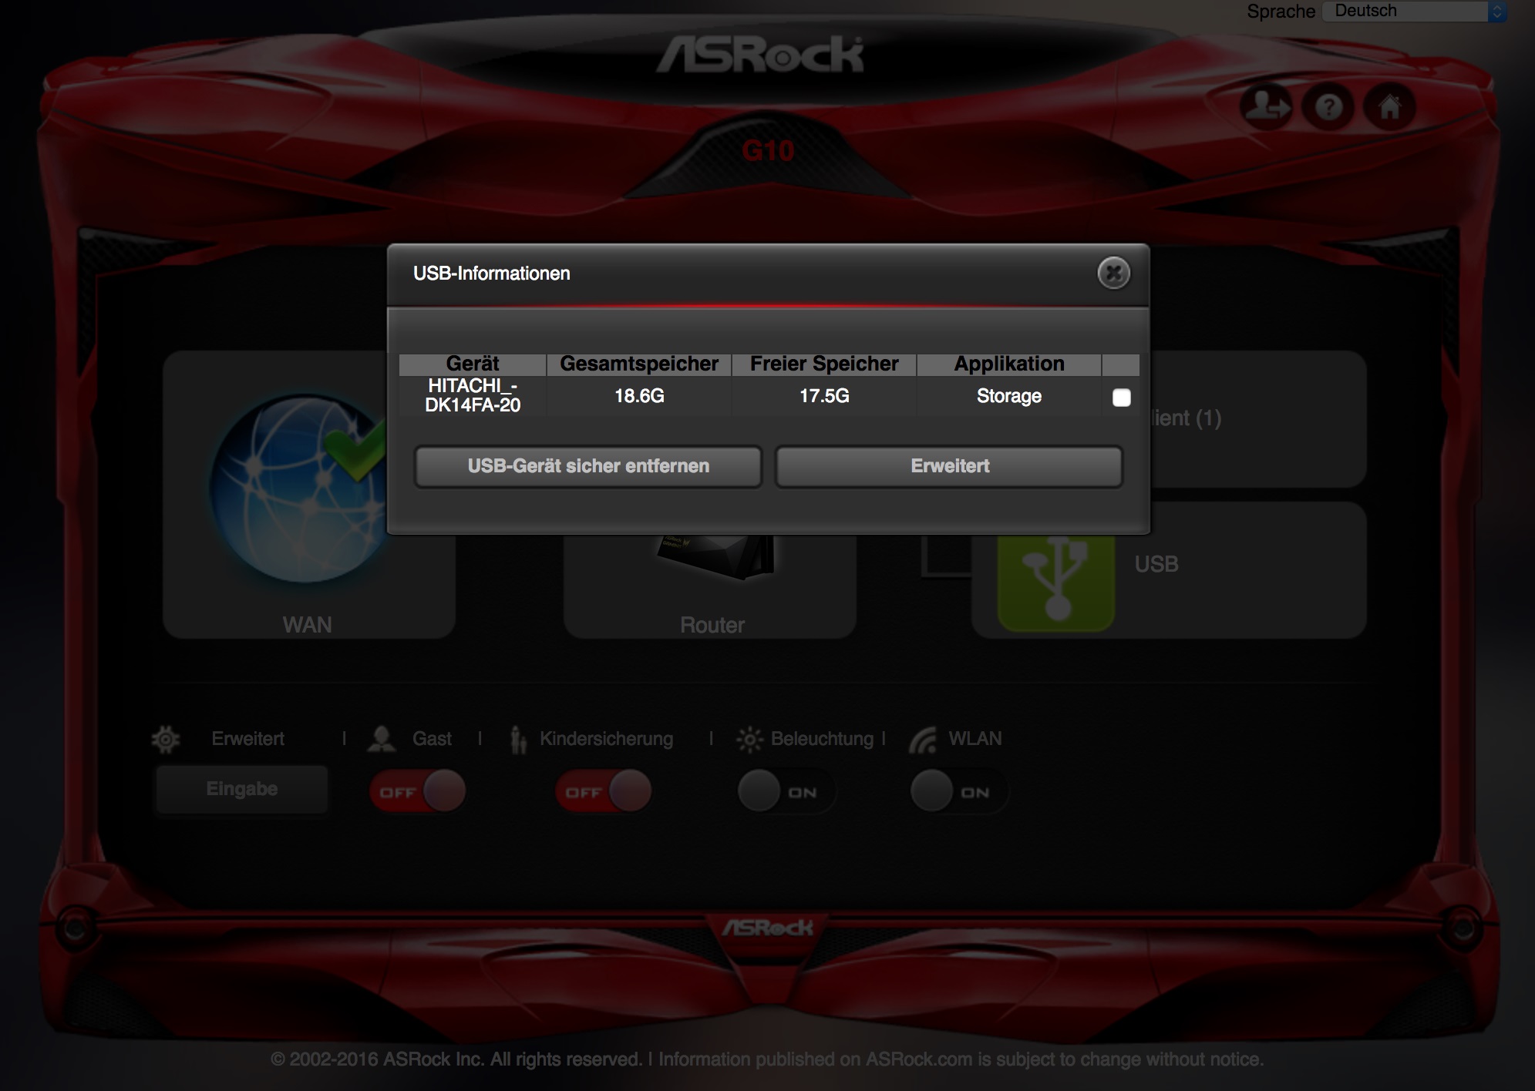
Task: Click the Router label
Action: pos(712,625)
